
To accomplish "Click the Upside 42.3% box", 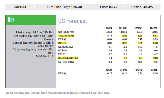I will tap(142, 7).
